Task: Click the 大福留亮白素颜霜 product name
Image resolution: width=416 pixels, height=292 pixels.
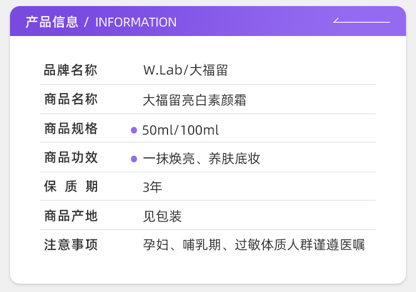Action: click(194, 100)
